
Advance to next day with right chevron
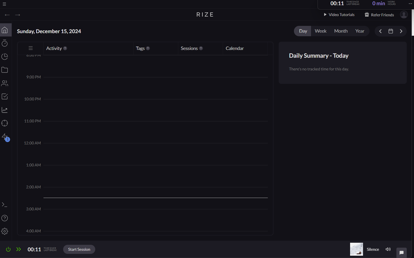(401, 31)
